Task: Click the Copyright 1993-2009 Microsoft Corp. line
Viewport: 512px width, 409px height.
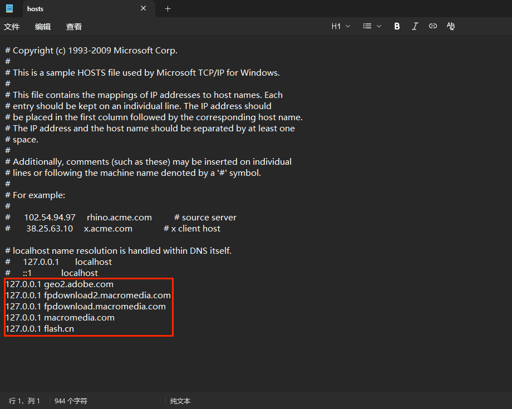Action: 91,51
